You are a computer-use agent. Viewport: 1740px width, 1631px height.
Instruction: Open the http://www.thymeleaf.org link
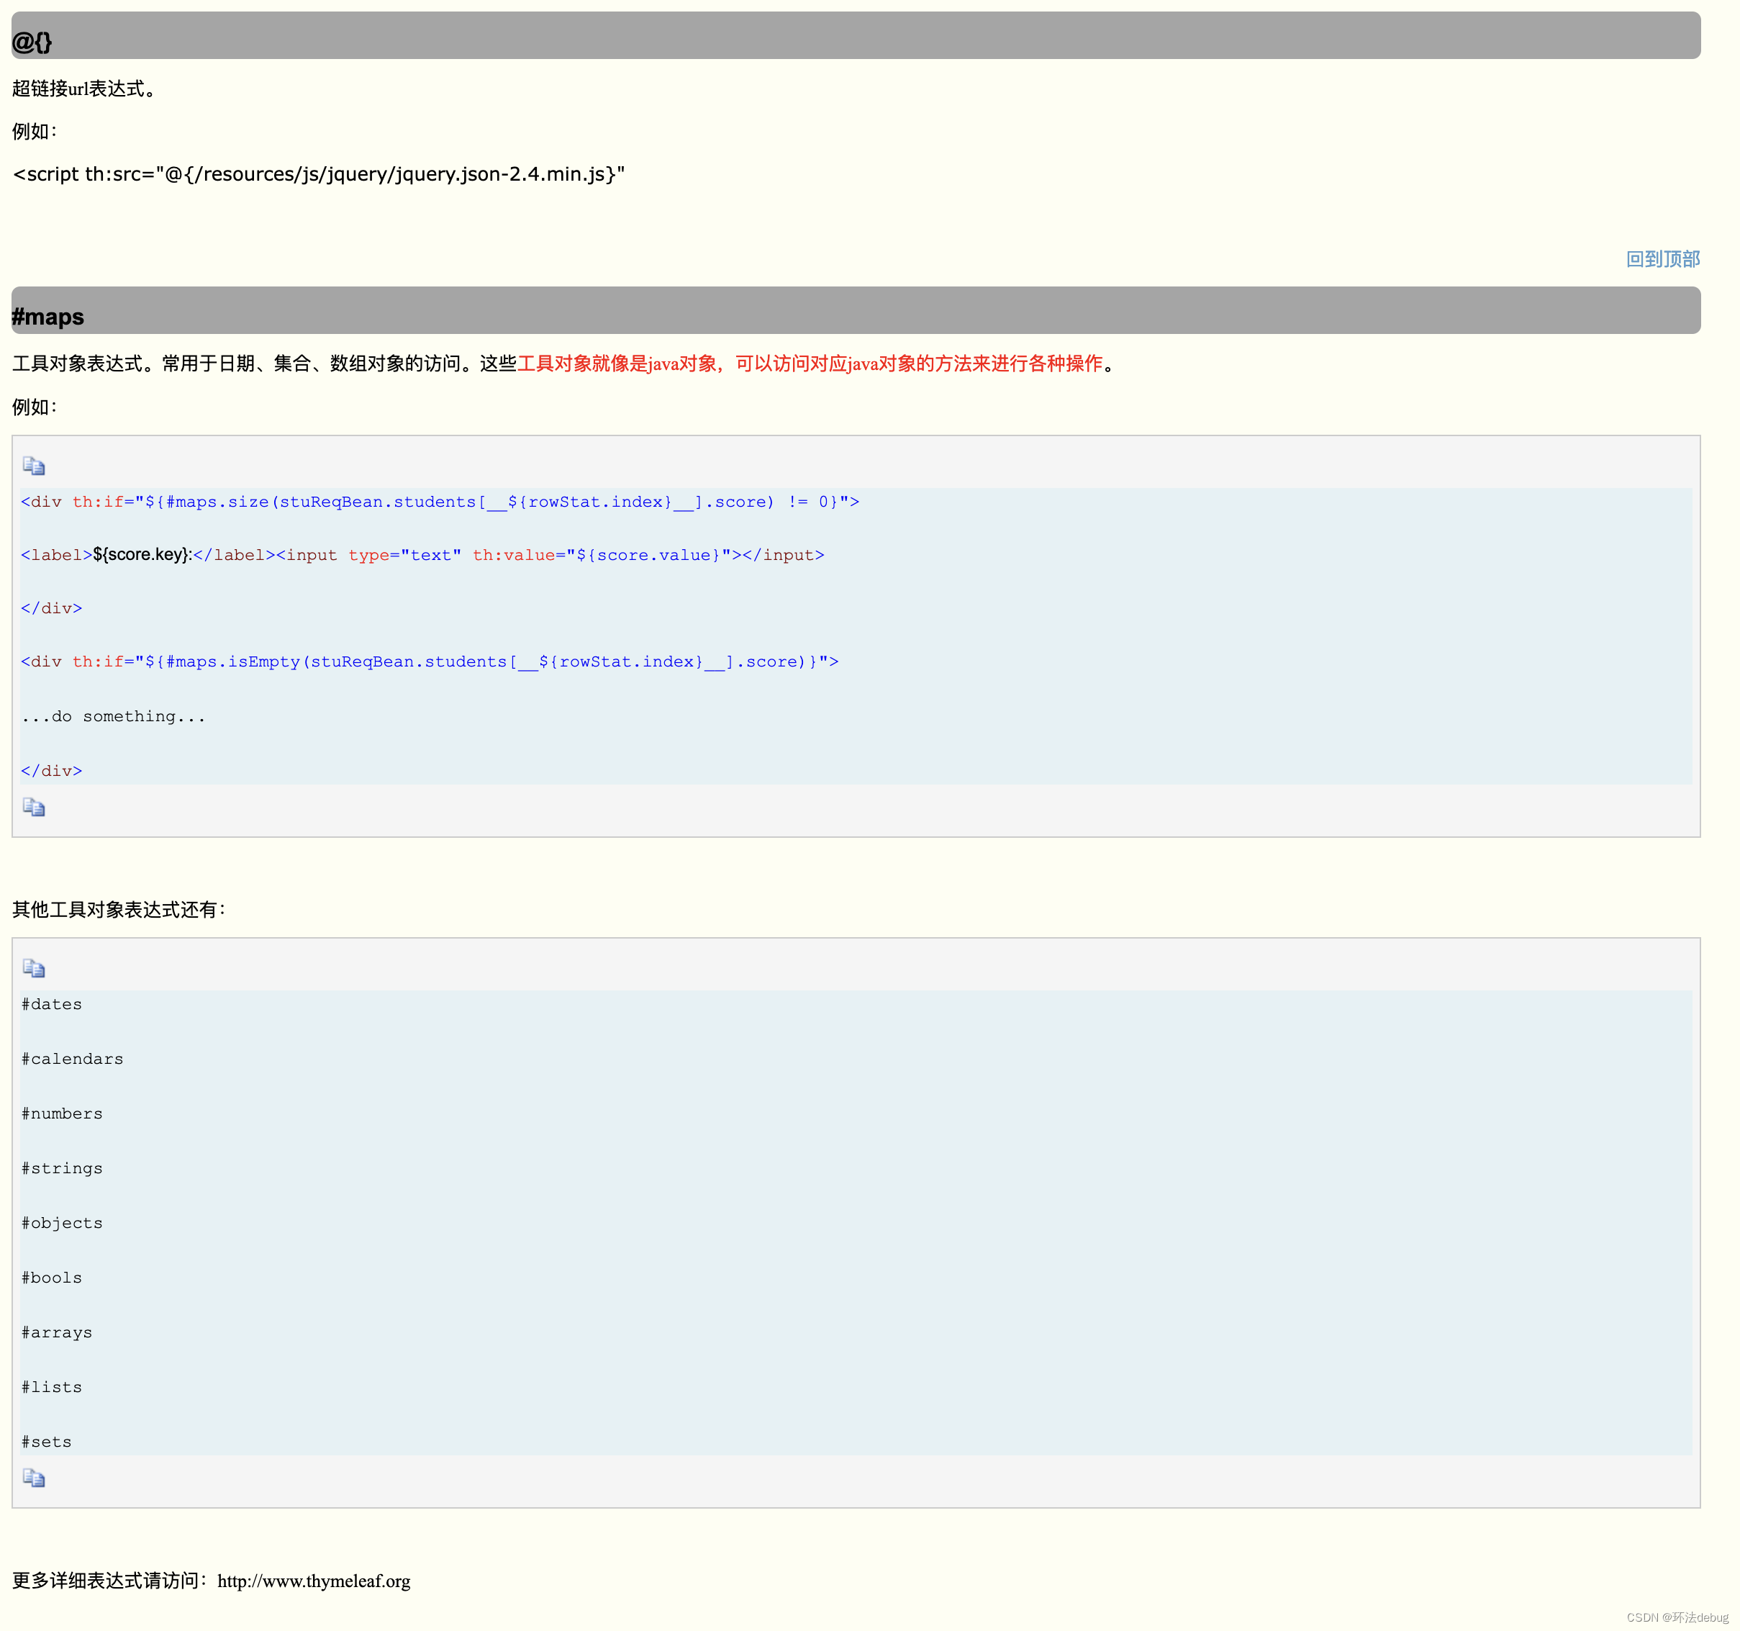pos(313,1581)
